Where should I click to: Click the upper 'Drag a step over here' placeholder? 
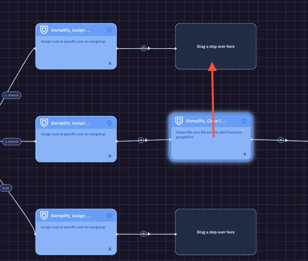pos(216,46)
